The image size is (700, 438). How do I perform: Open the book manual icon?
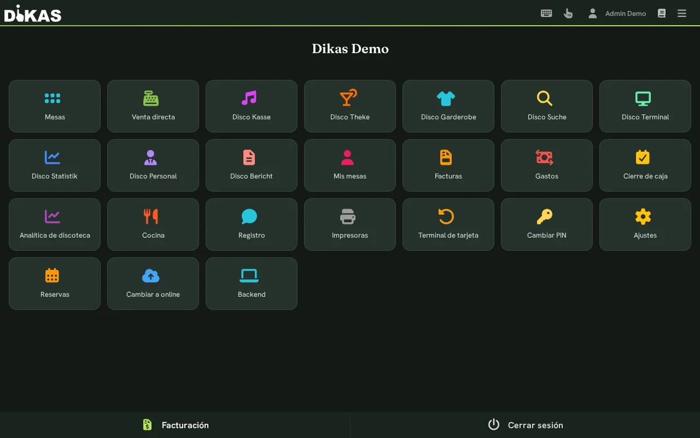662,13
